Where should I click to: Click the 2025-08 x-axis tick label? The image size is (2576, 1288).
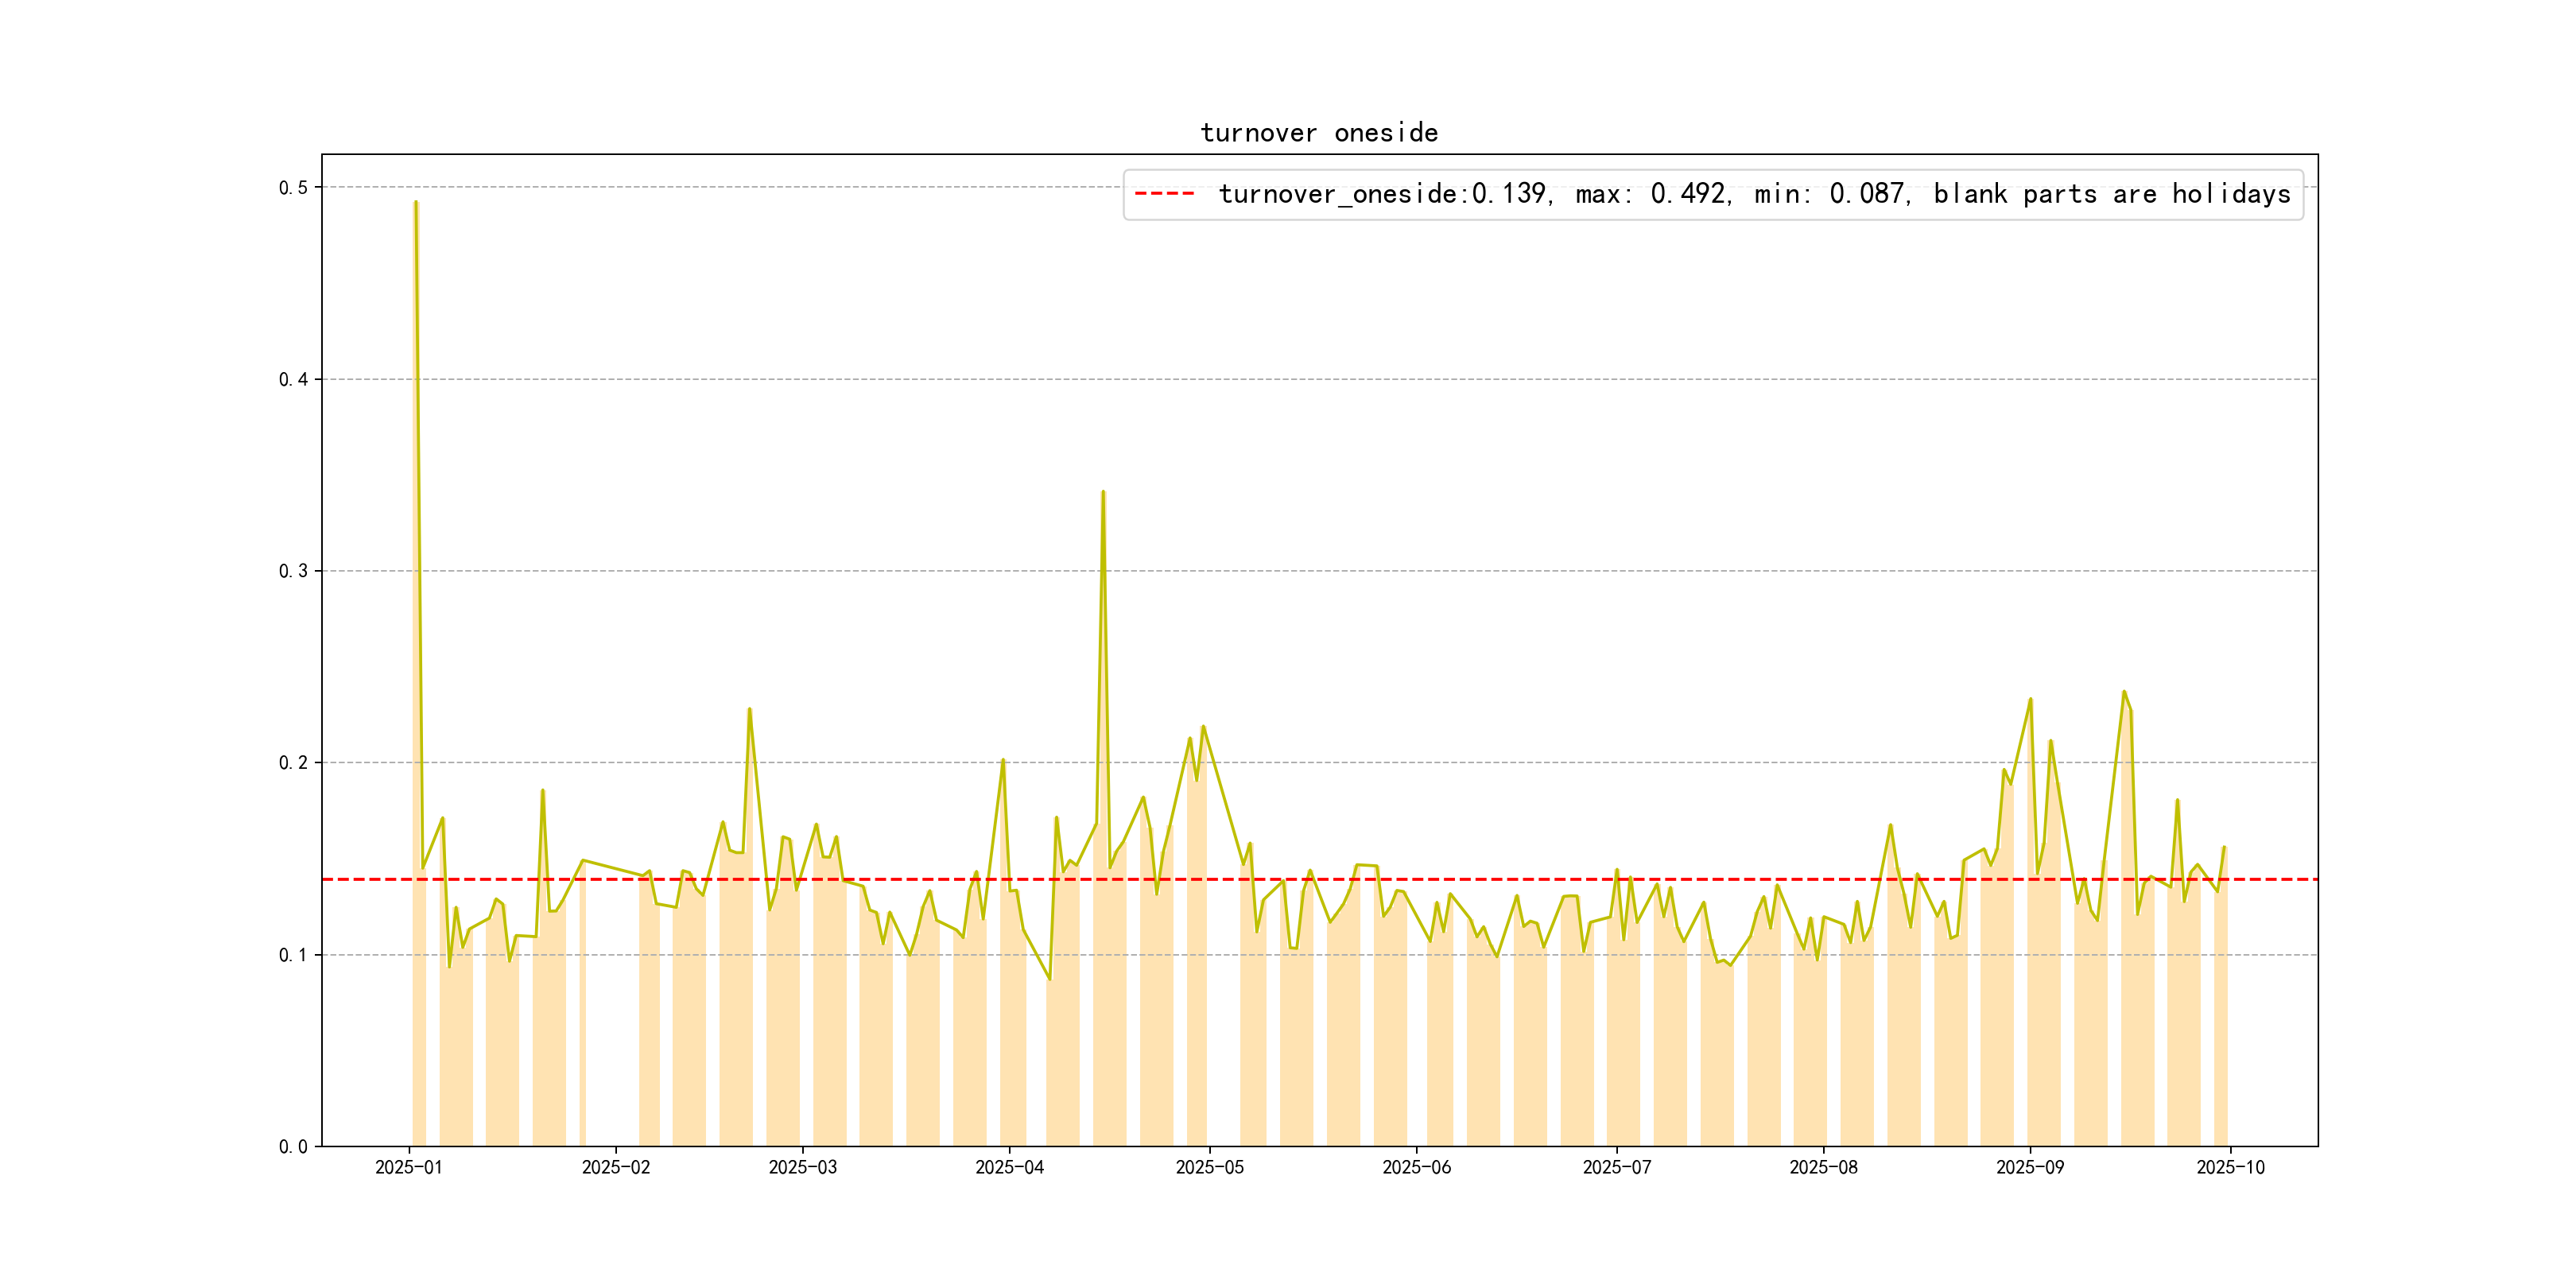point(1823,1167)
